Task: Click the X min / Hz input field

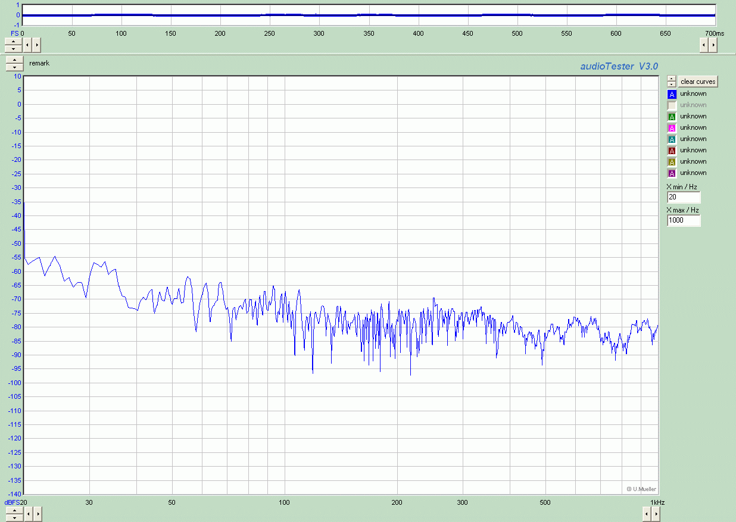Action: pyautogui.click(x=684, y=197)
